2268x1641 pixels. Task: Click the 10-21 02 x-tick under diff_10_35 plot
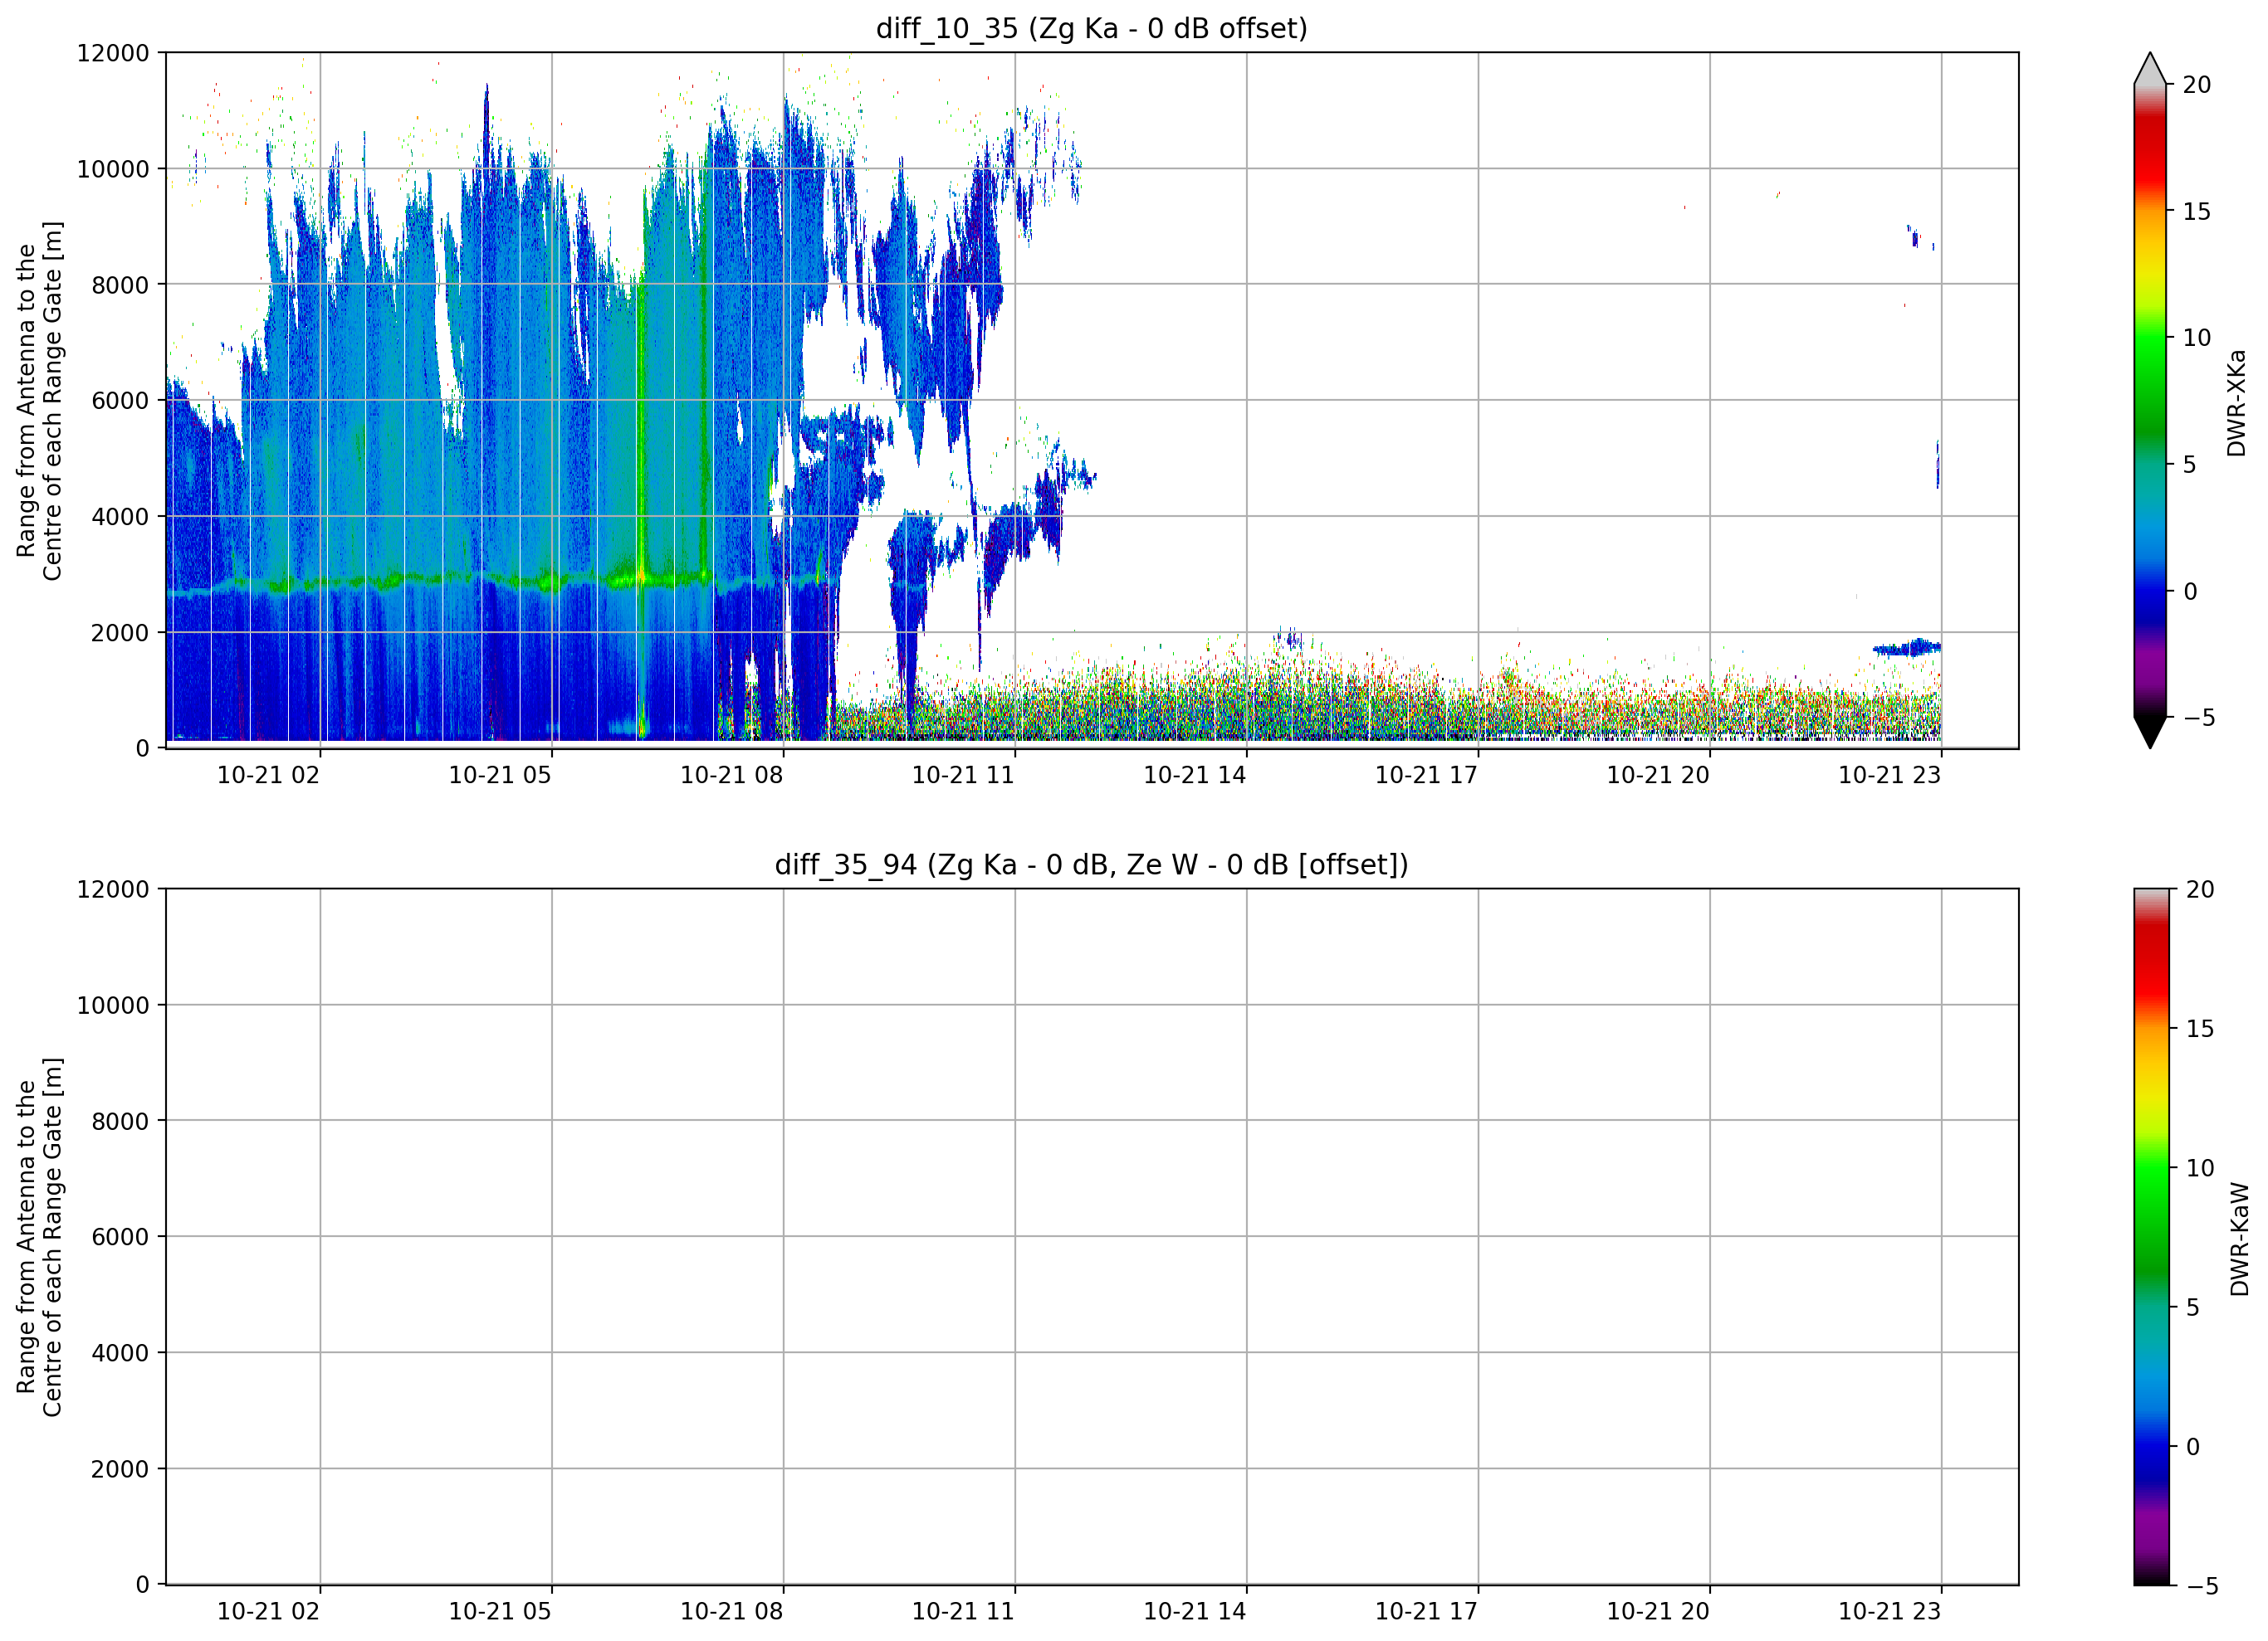coord(268,776)
